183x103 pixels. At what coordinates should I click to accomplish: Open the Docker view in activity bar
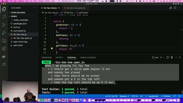[4, 57]
